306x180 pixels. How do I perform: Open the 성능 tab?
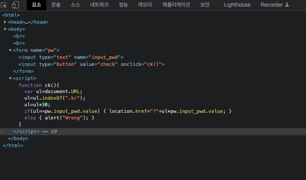(123, 5)
